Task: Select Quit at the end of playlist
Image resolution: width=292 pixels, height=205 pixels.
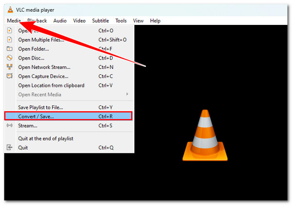Action: click(x=69, y=139)
